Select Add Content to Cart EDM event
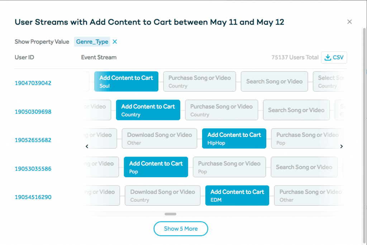Viewport: 367px width, 245px height. click(x=237, y=196)
